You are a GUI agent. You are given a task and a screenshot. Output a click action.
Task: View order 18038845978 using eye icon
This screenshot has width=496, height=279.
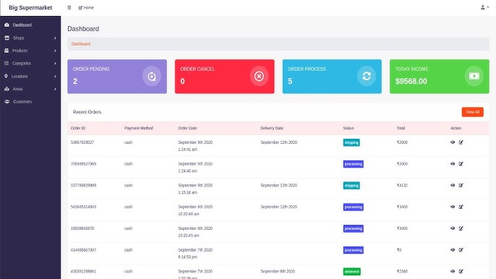click(453, 228)
